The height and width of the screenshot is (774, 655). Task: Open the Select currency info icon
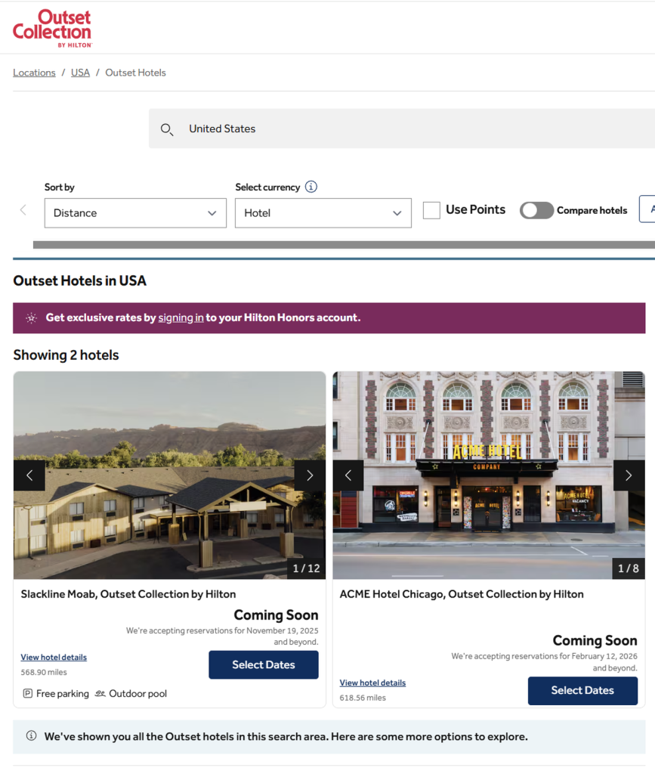pos(311,187)
